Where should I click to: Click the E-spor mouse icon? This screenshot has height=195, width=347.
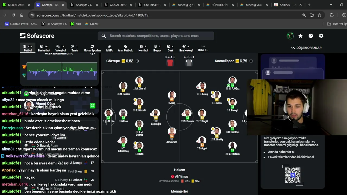click(x=156, y=46)
